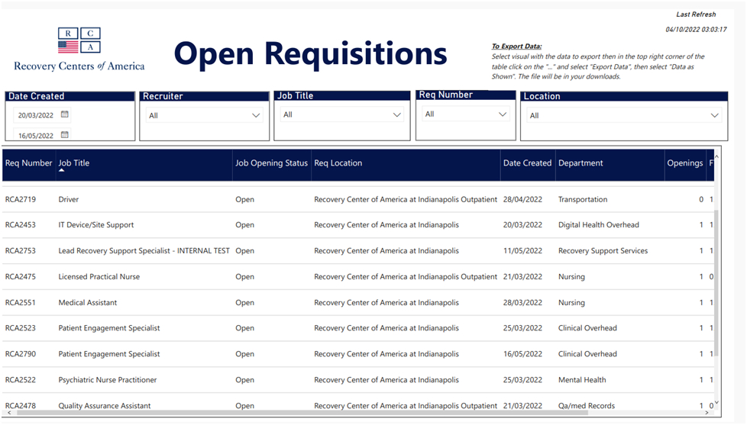Sort by Req Number column header
This screenshot has height=425, width=747.
coord(28,163)
